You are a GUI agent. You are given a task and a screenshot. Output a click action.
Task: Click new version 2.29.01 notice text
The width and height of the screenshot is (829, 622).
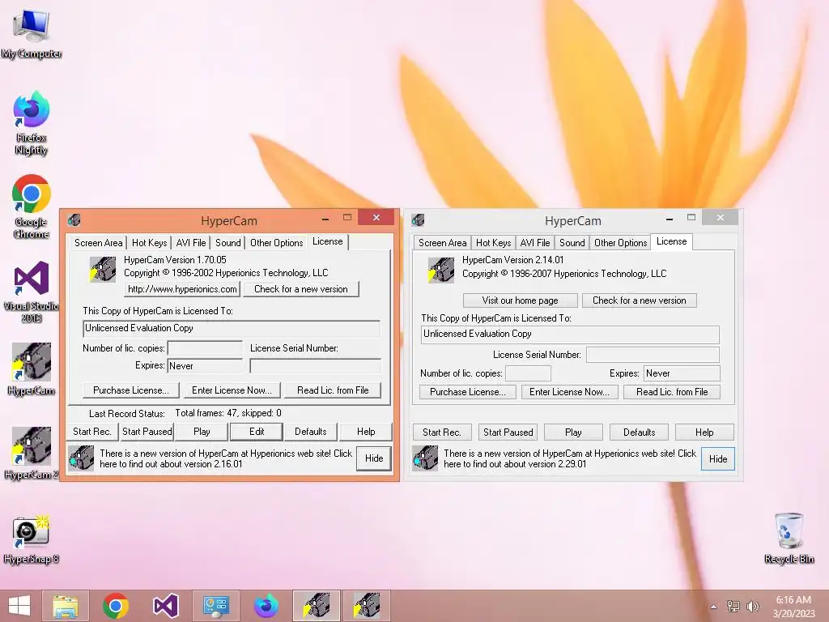(x=570, y=458)
